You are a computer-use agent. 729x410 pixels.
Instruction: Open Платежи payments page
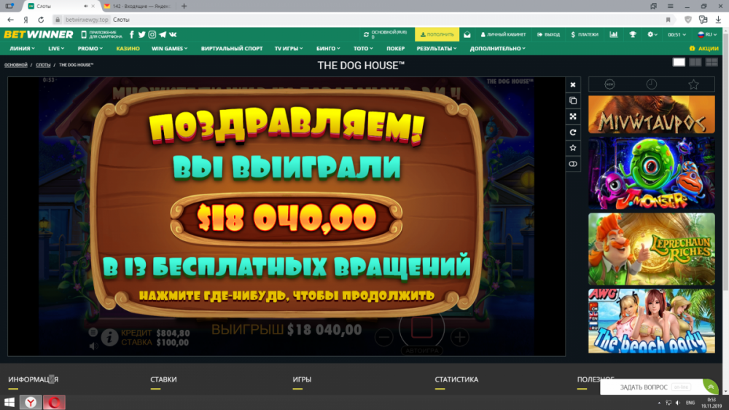click(585, 34)
